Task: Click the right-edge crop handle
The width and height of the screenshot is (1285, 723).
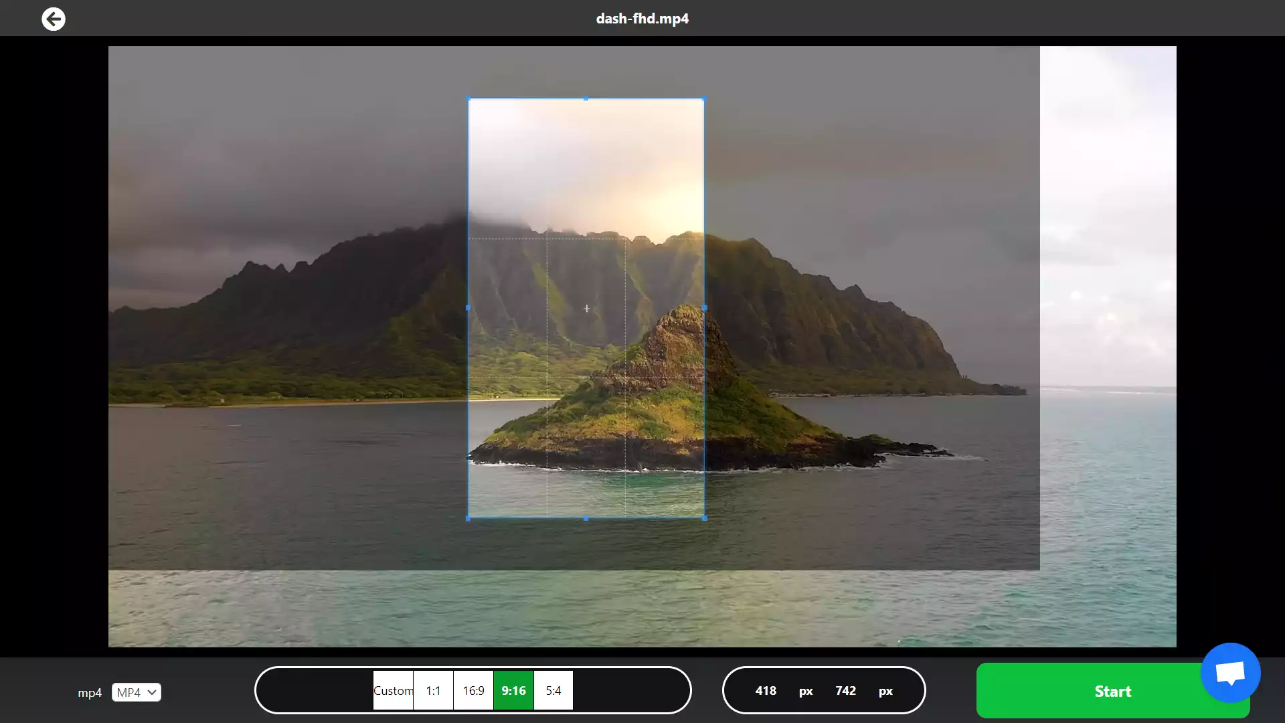Action: click(x=705, y=308)
